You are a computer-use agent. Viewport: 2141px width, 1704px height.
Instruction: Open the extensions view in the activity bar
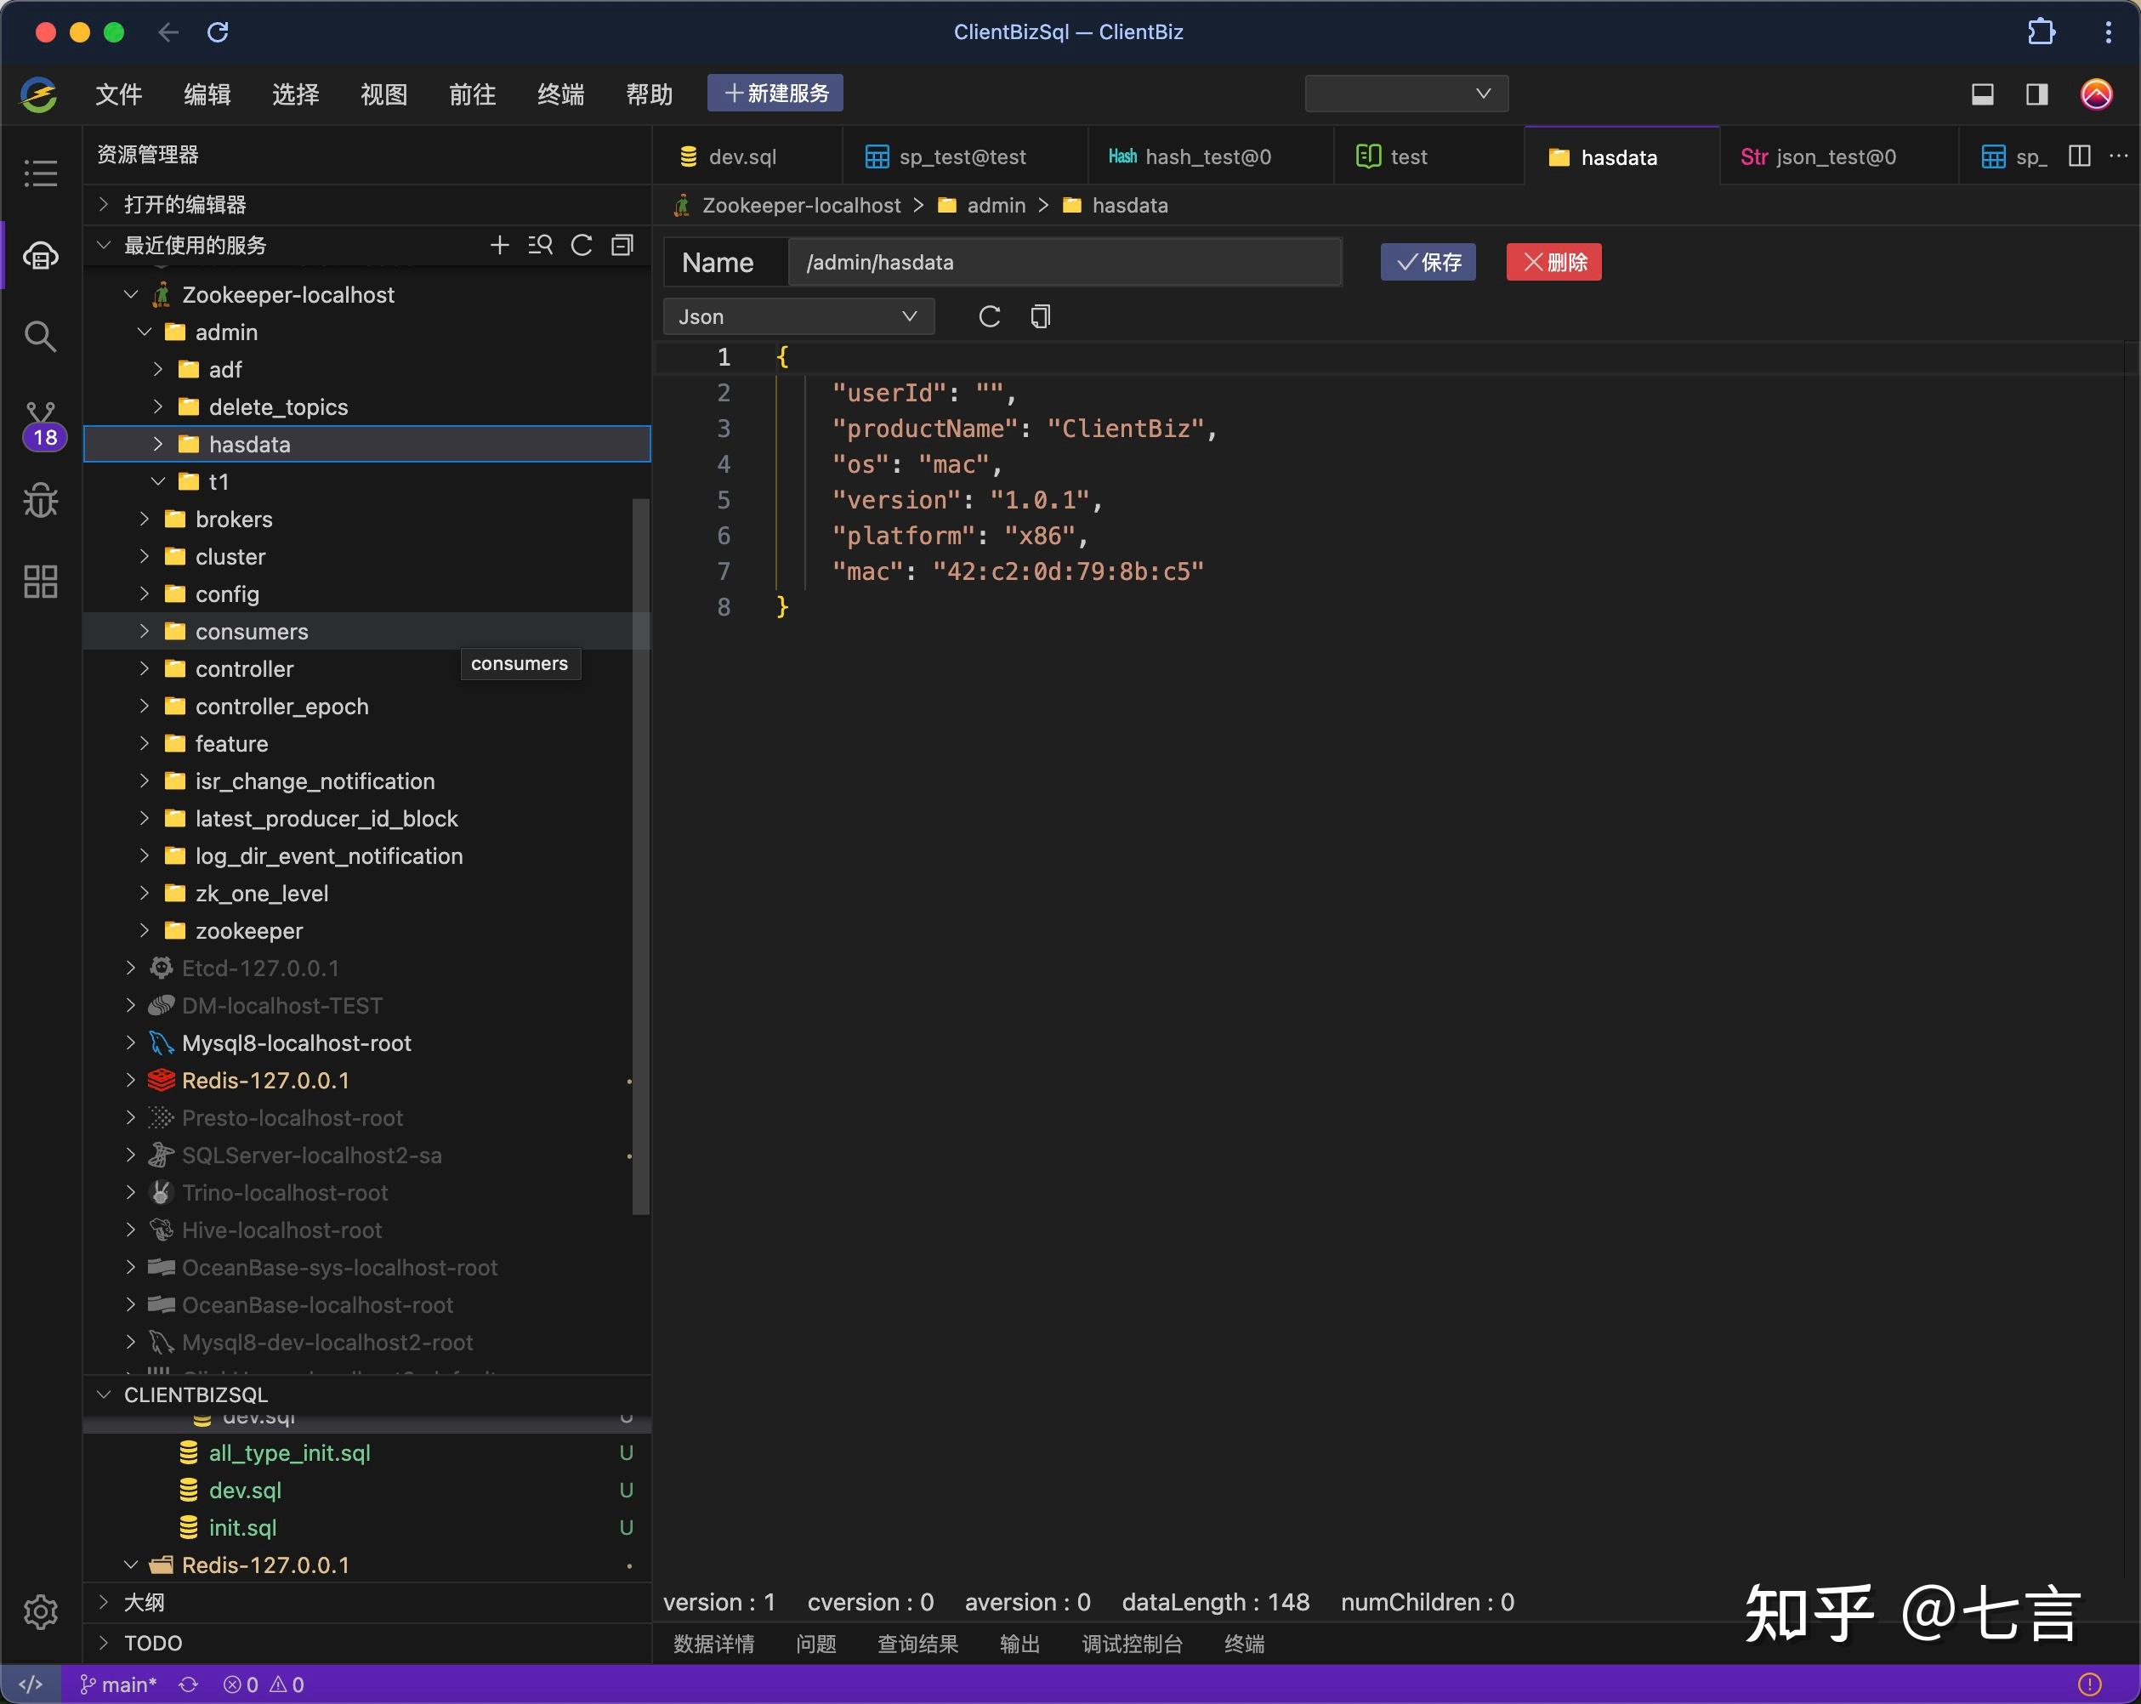41,581
